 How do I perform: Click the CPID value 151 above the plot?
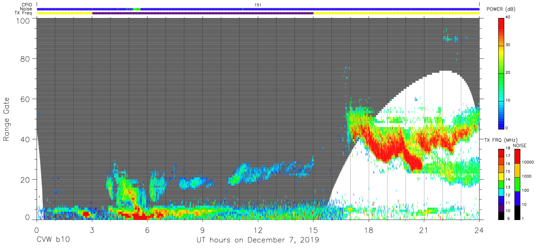coord(258,5)
